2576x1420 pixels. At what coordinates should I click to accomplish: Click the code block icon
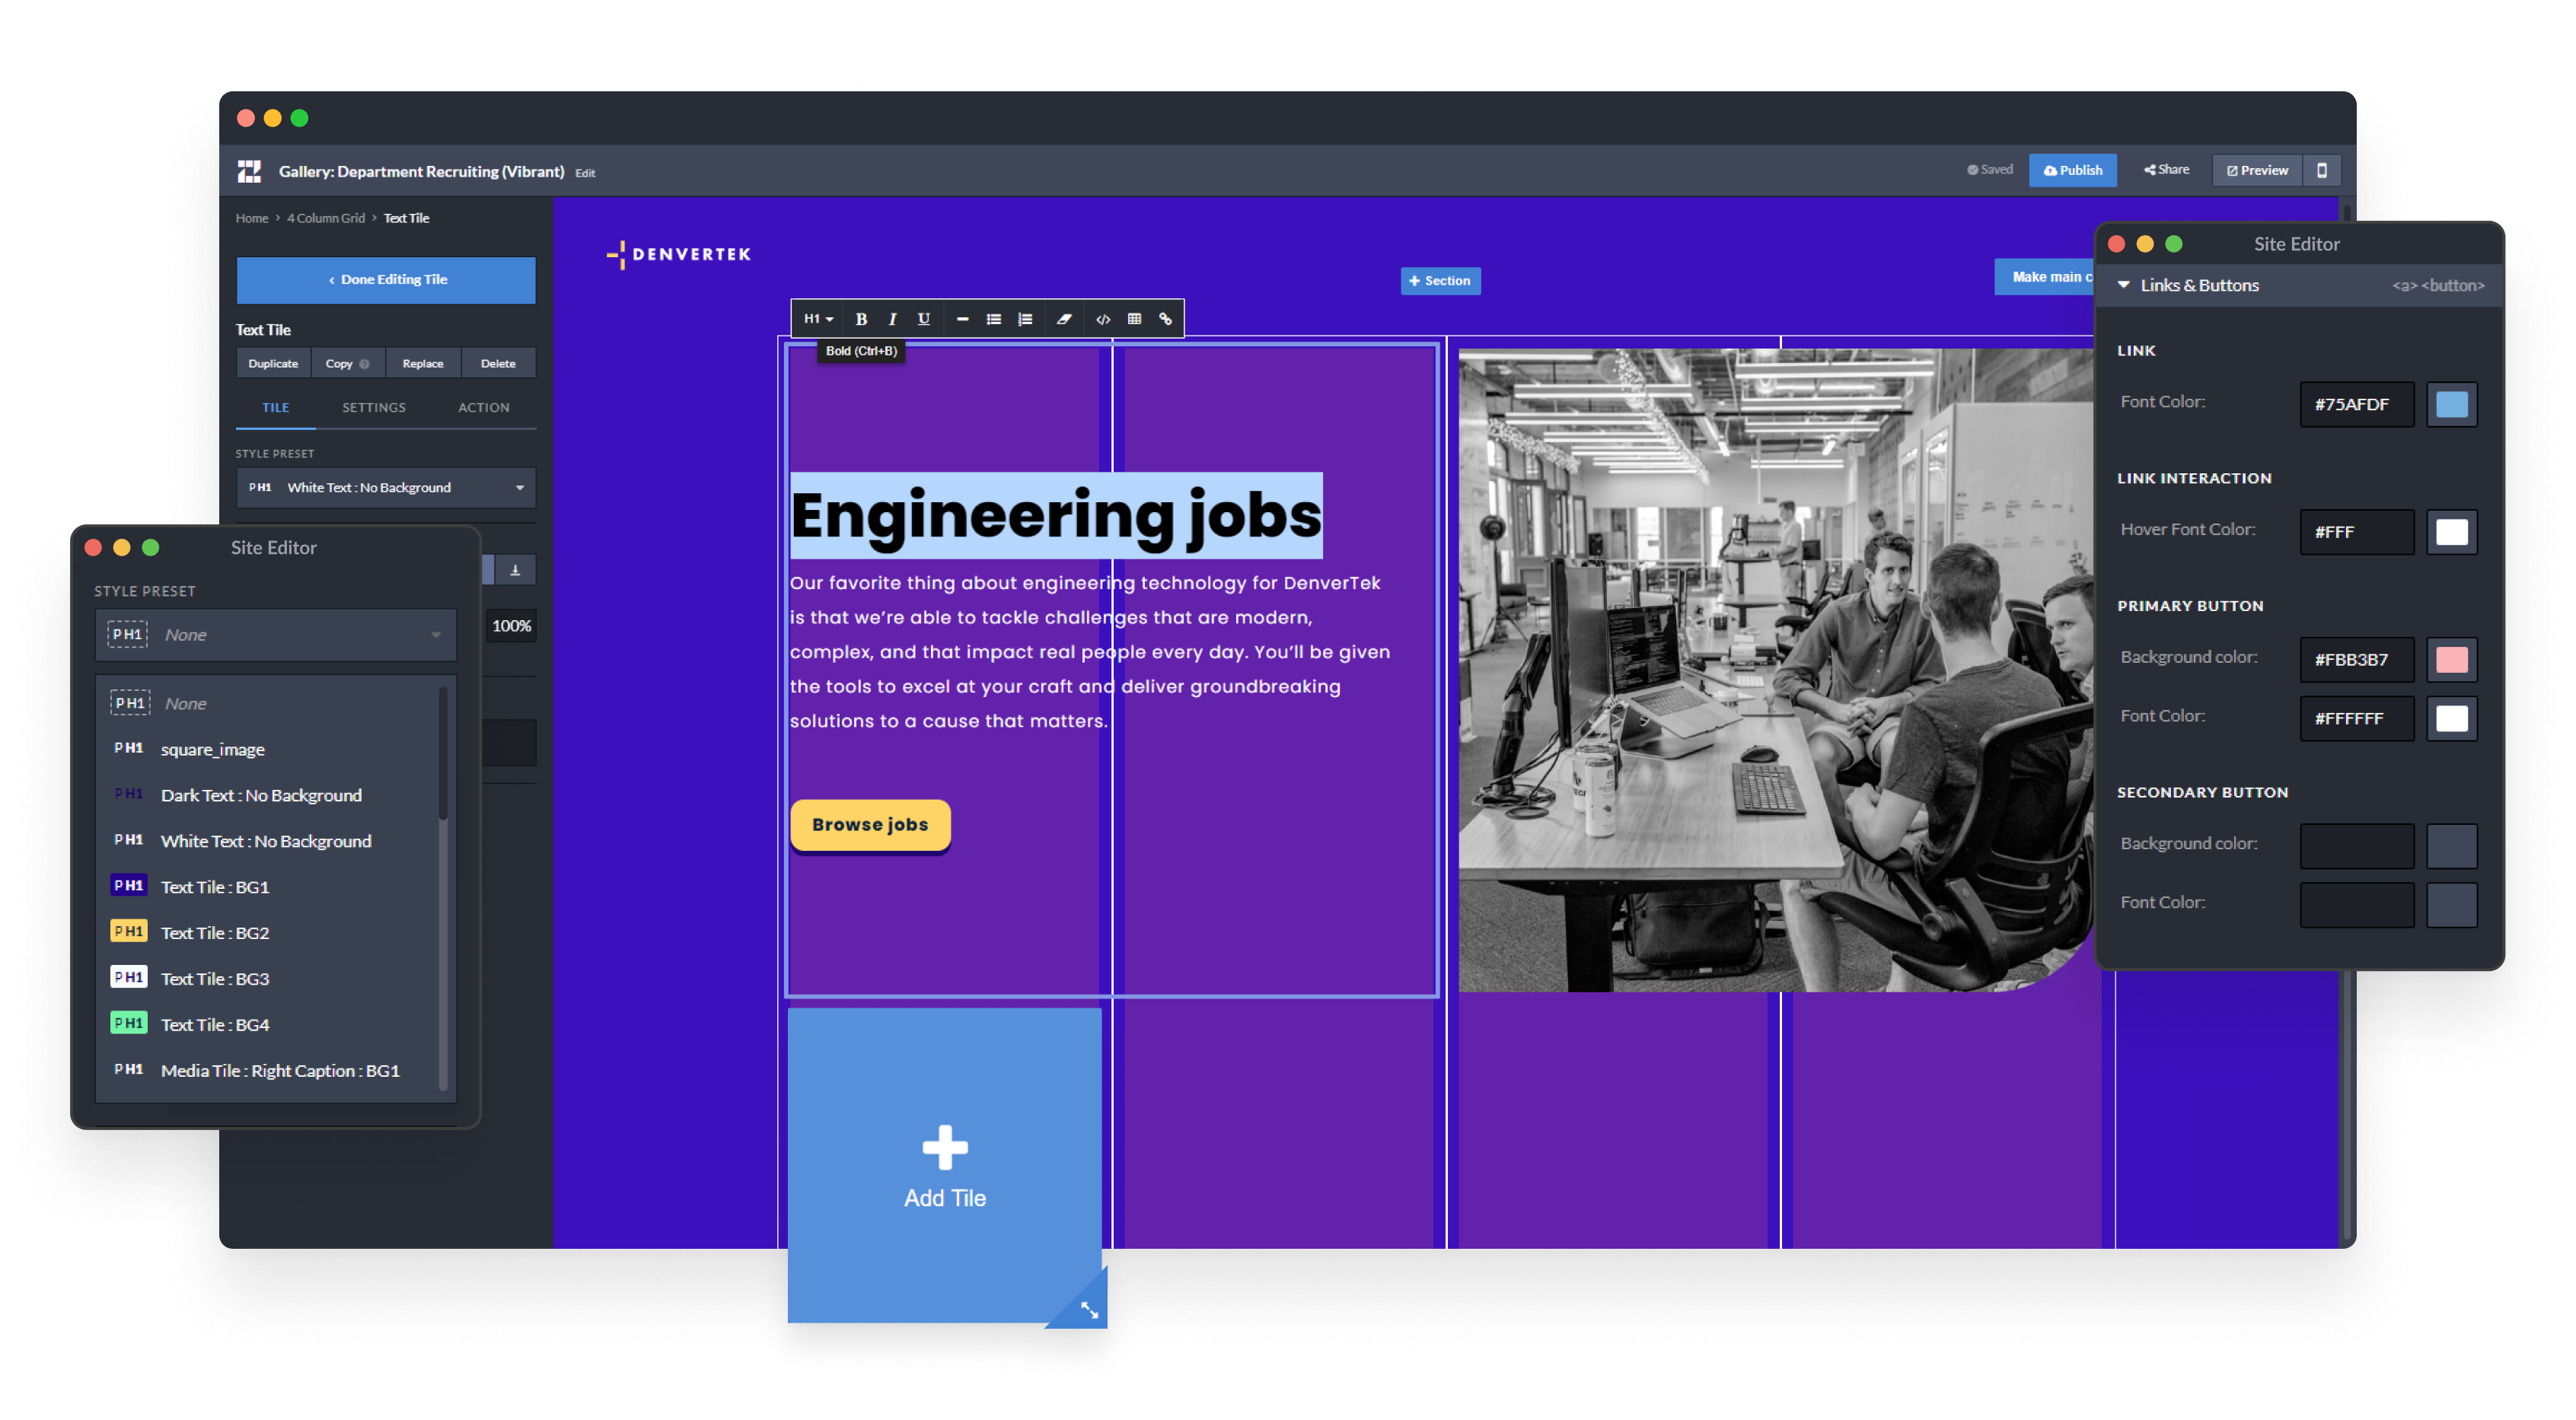[x=1100, y=320]
